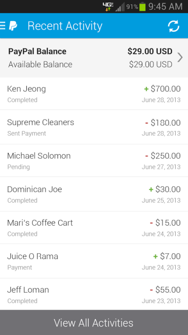Open the PayPal Balance row
Screen dimensions: 188x335
coord(94,58)
